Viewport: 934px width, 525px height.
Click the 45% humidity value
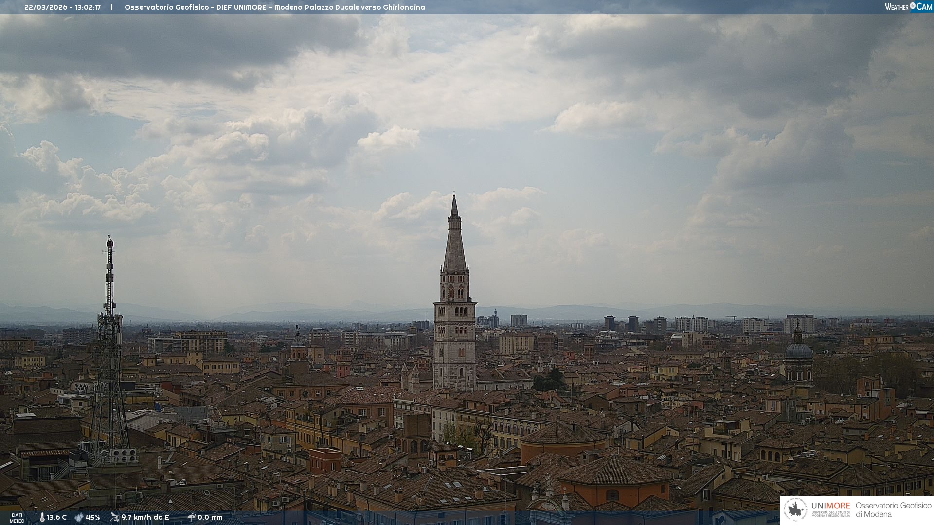(x=92, y=517)
